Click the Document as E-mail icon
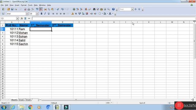The height and width of the screenshot is (110, 196). pos(16,9)
